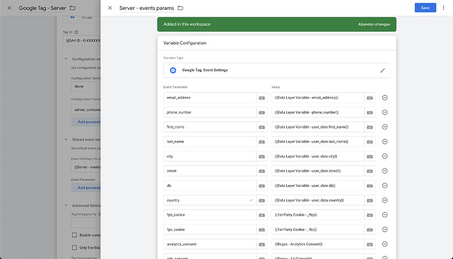
Task: Insert variable in last_name value field
Action: click(x=370, y=142)
